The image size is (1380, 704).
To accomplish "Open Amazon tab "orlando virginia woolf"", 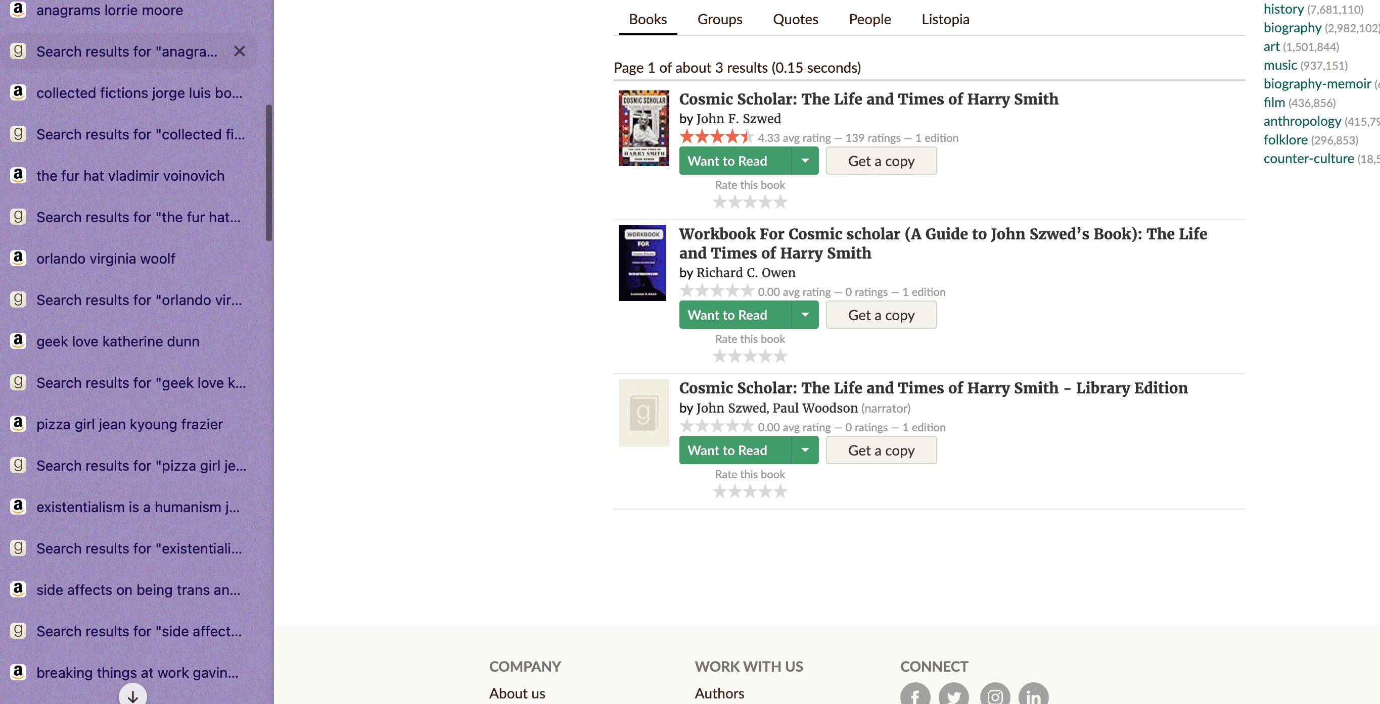I will [106, 259].
